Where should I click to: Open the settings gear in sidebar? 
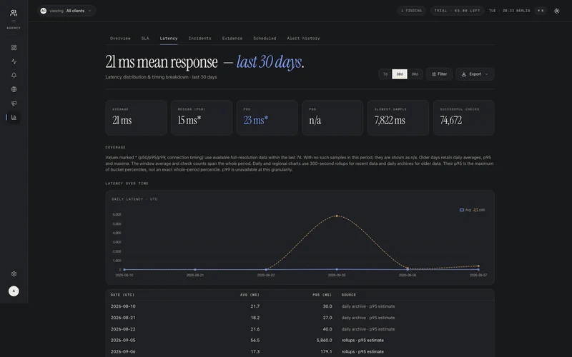click(x=14, y=274)
